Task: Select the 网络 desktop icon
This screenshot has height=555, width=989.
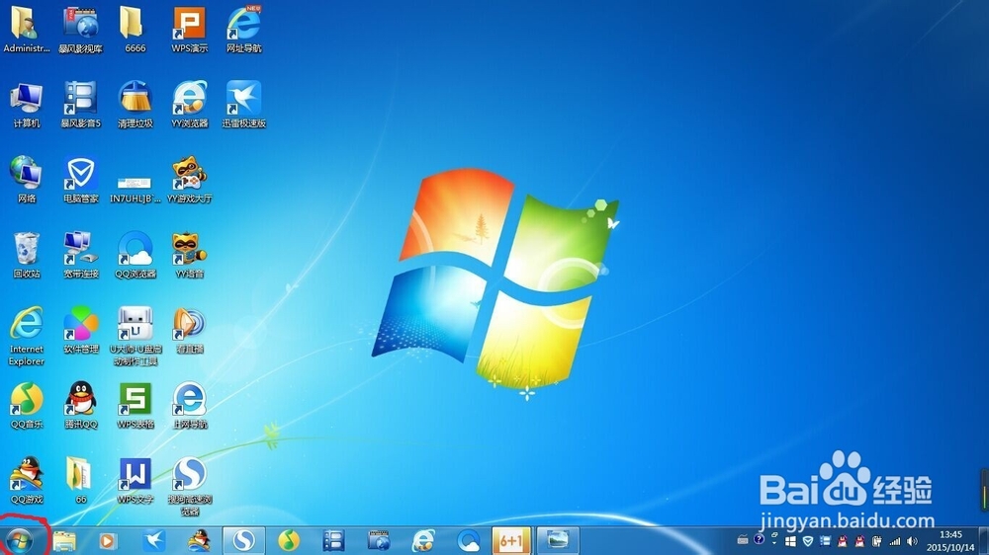Action: [26, 180]
